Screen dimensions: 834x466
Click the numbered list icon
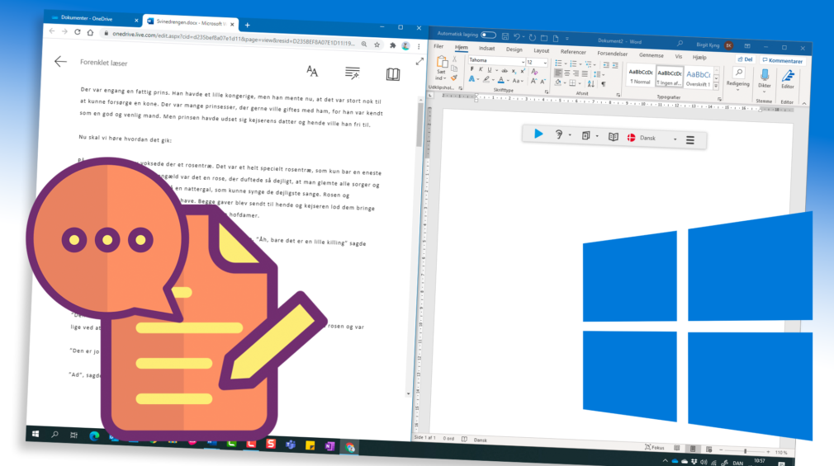pos(573,64)
